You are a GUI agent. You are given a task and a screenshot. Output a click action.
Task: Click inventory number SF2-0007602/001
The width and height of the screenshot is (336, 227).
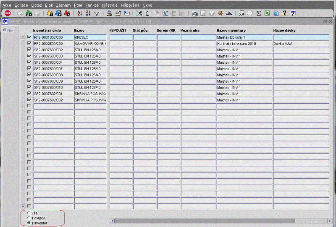tap(53, 94)
